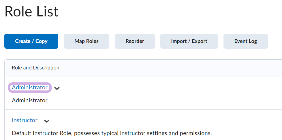Select the Event Log toolbar button
This screenshot has width=282, height=140.
point(245,41)
